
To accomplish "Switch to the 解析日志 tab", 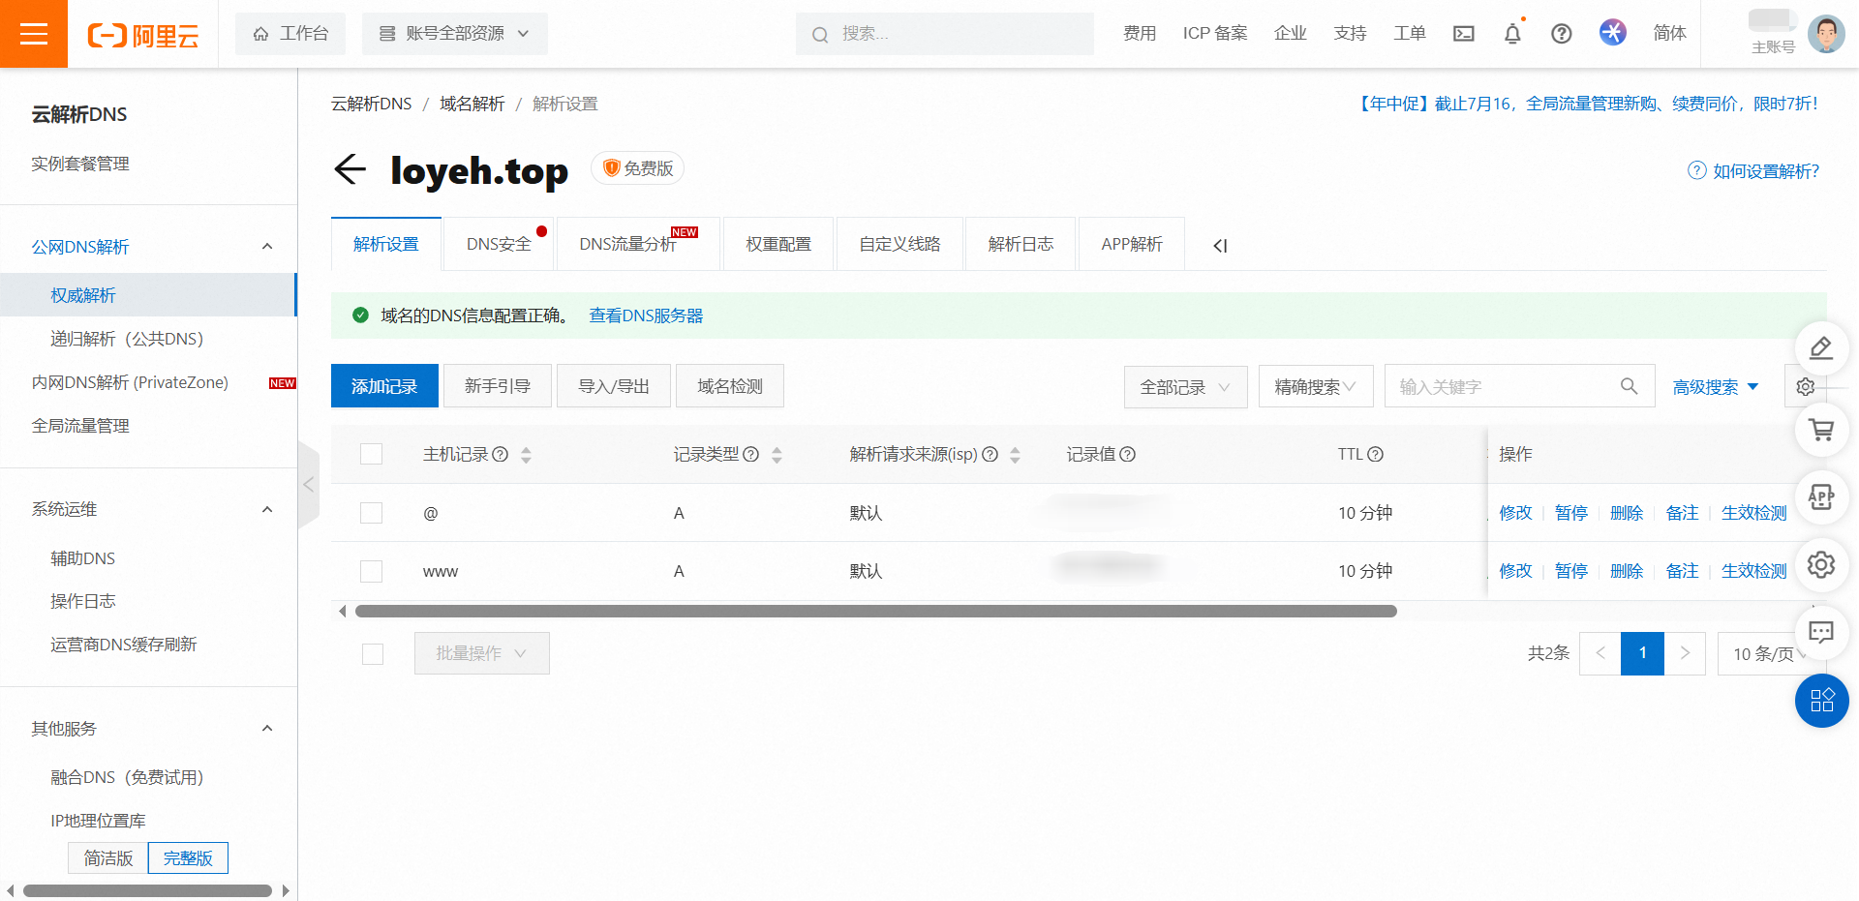I will pyautogui.click(x=1020, y=244).
